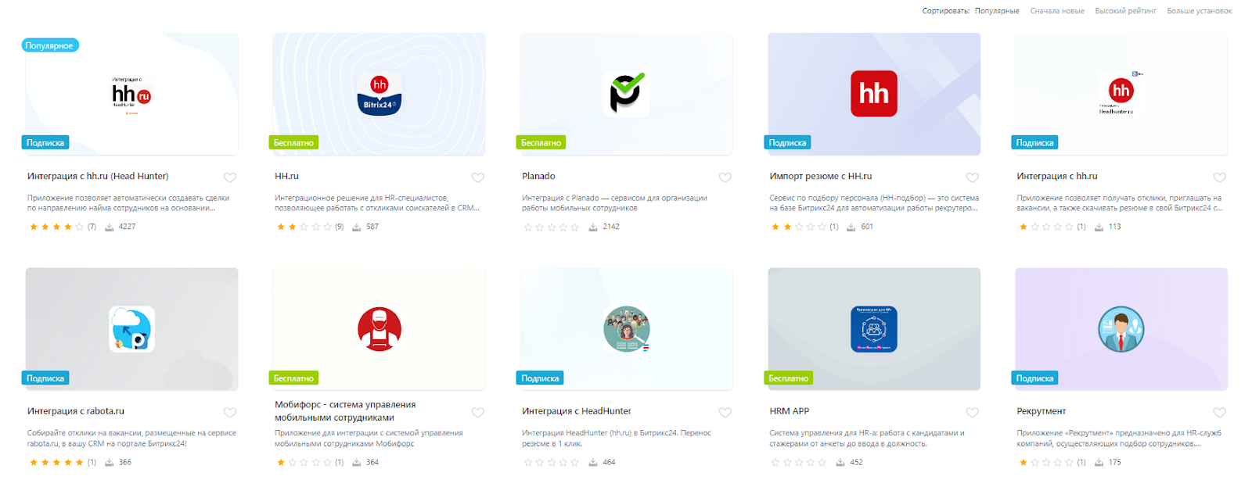This screenshot has width=1252, height=487.
Task: Click the Мобифорс red worker icon
Action: pyautogui.click(x=380, y=329)
